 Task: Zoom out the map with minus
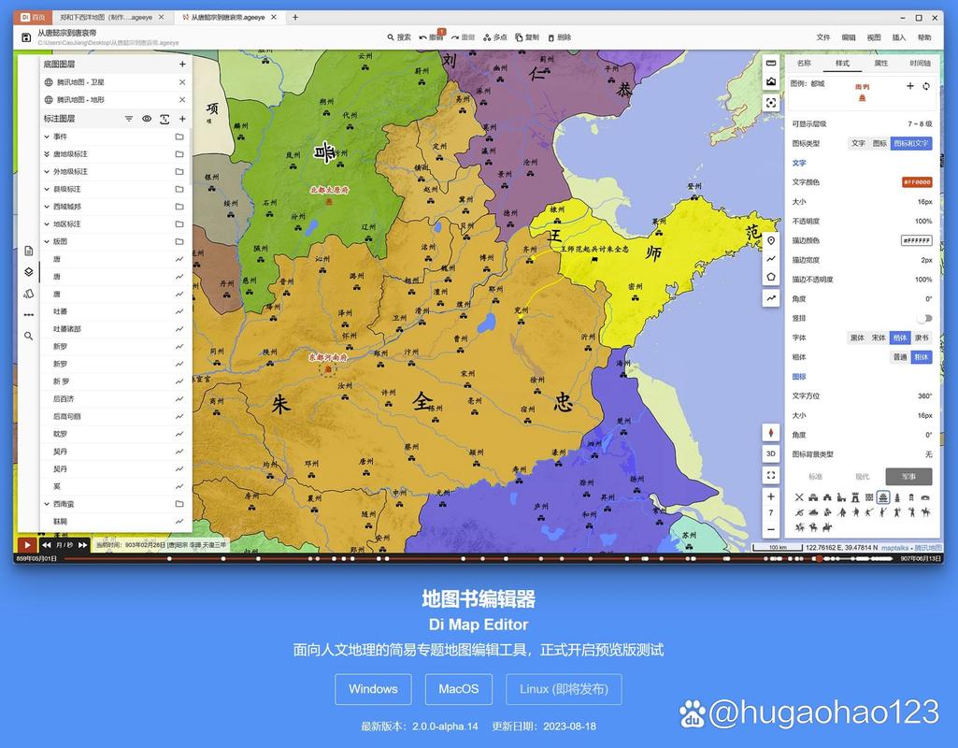[x=771, y=529]
